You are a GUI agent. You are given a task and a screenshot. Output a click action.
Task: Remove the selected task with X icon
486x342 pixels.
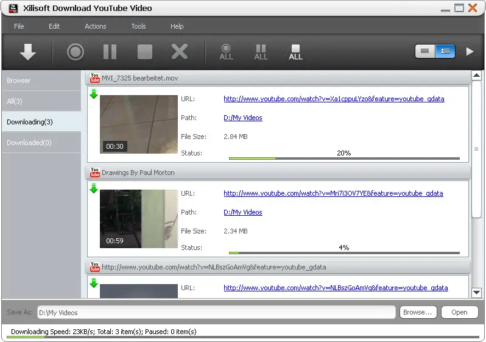pos(180,52)
